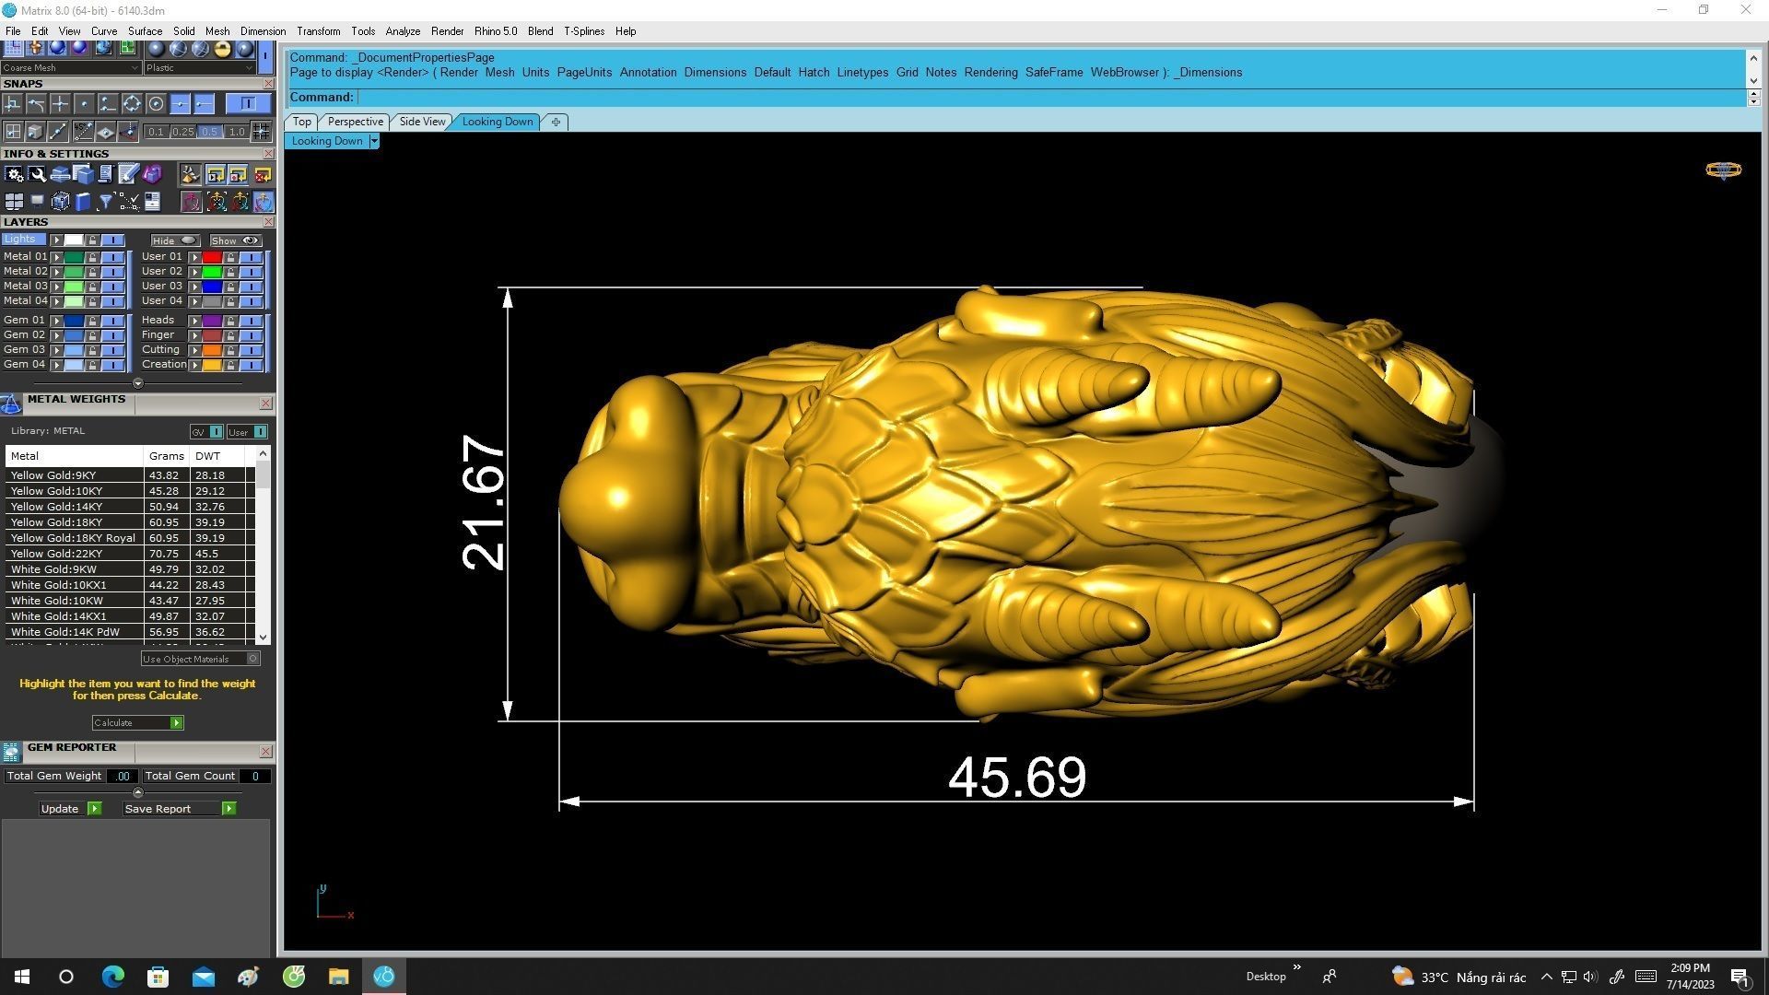Toggle the Snaps master on/off switch
The image size is (1769, 995).
[x=249, y=103]
